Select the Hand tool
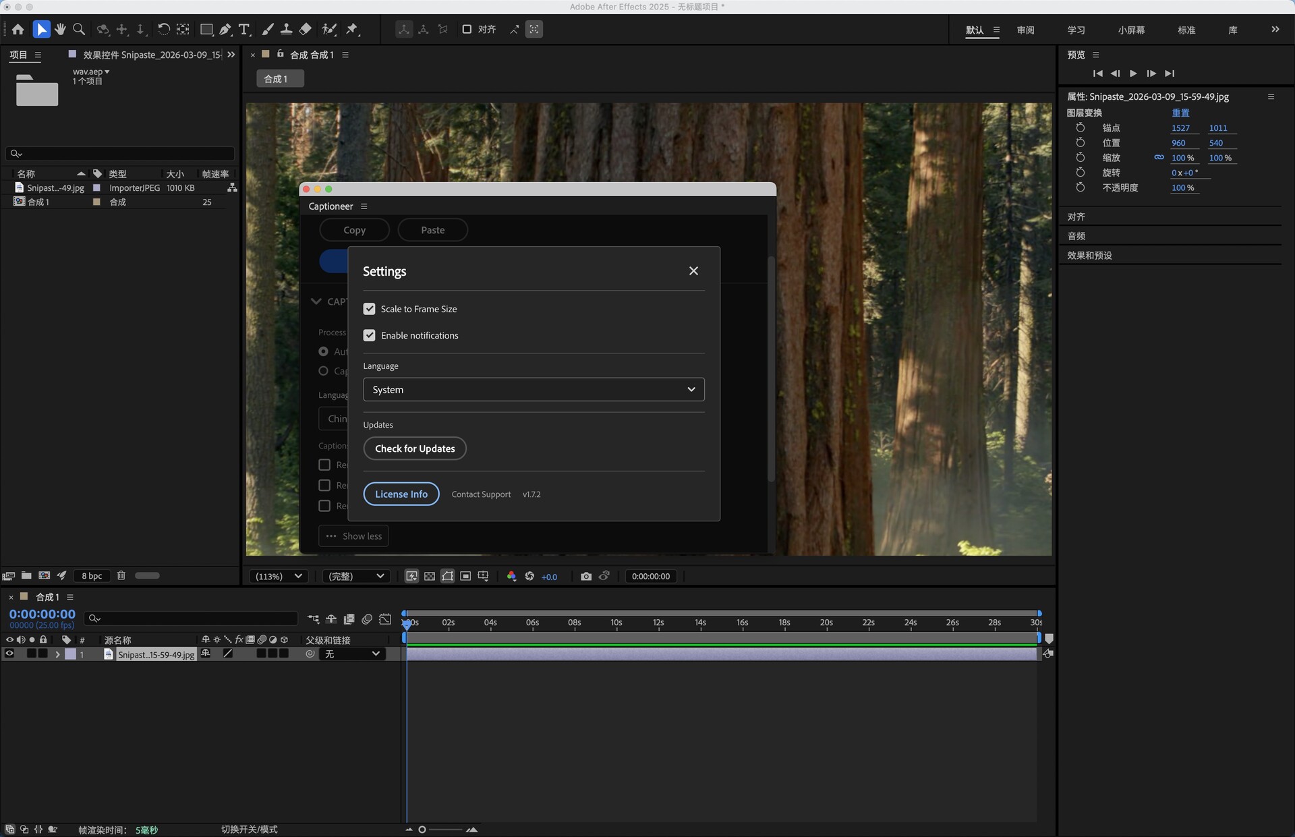1295x837 pixels. click(x=61, y=30)
